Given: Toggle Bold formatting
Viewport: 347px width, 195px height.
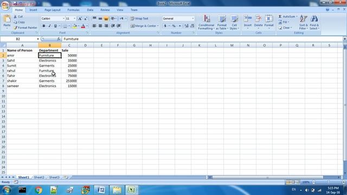Looking at the screenshot, I should pos(43,26).
